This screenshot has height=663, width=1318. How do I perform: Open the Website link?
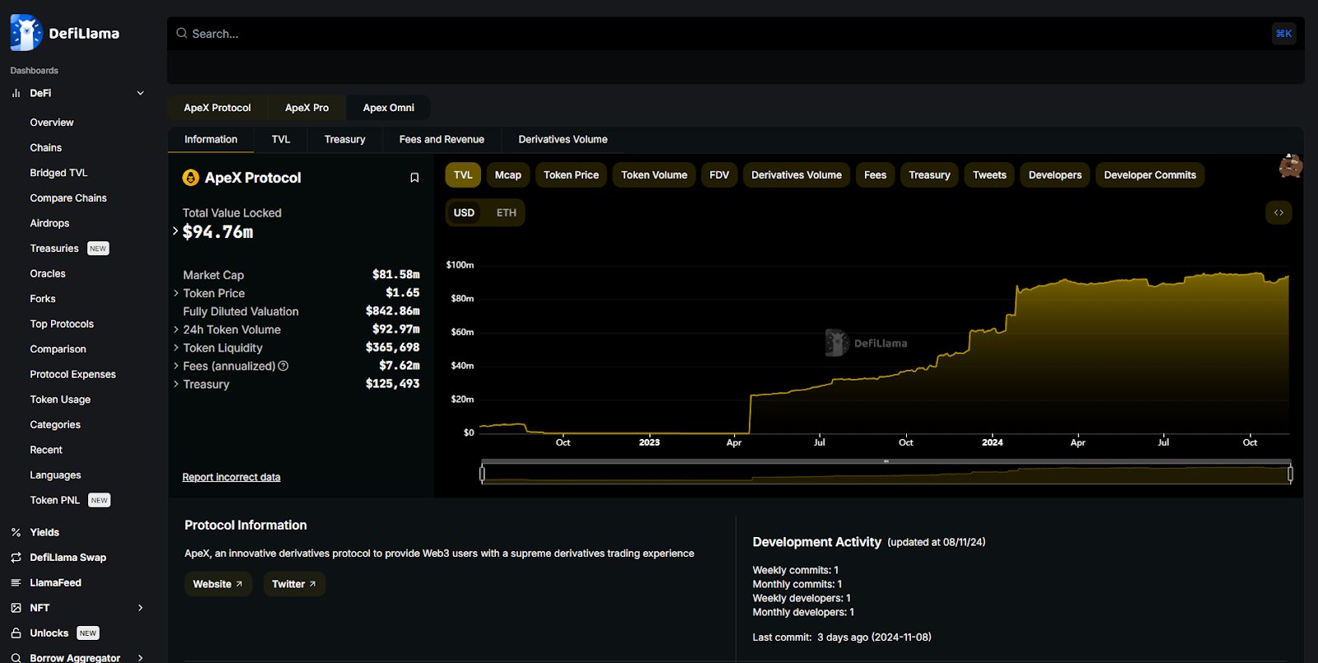tap(218, 584)
